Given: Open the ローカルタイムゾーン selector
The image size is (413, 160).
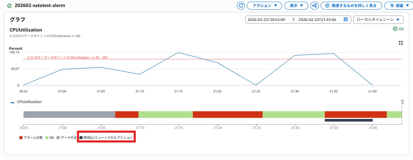Looking at the screenshot, I should 378,20.
